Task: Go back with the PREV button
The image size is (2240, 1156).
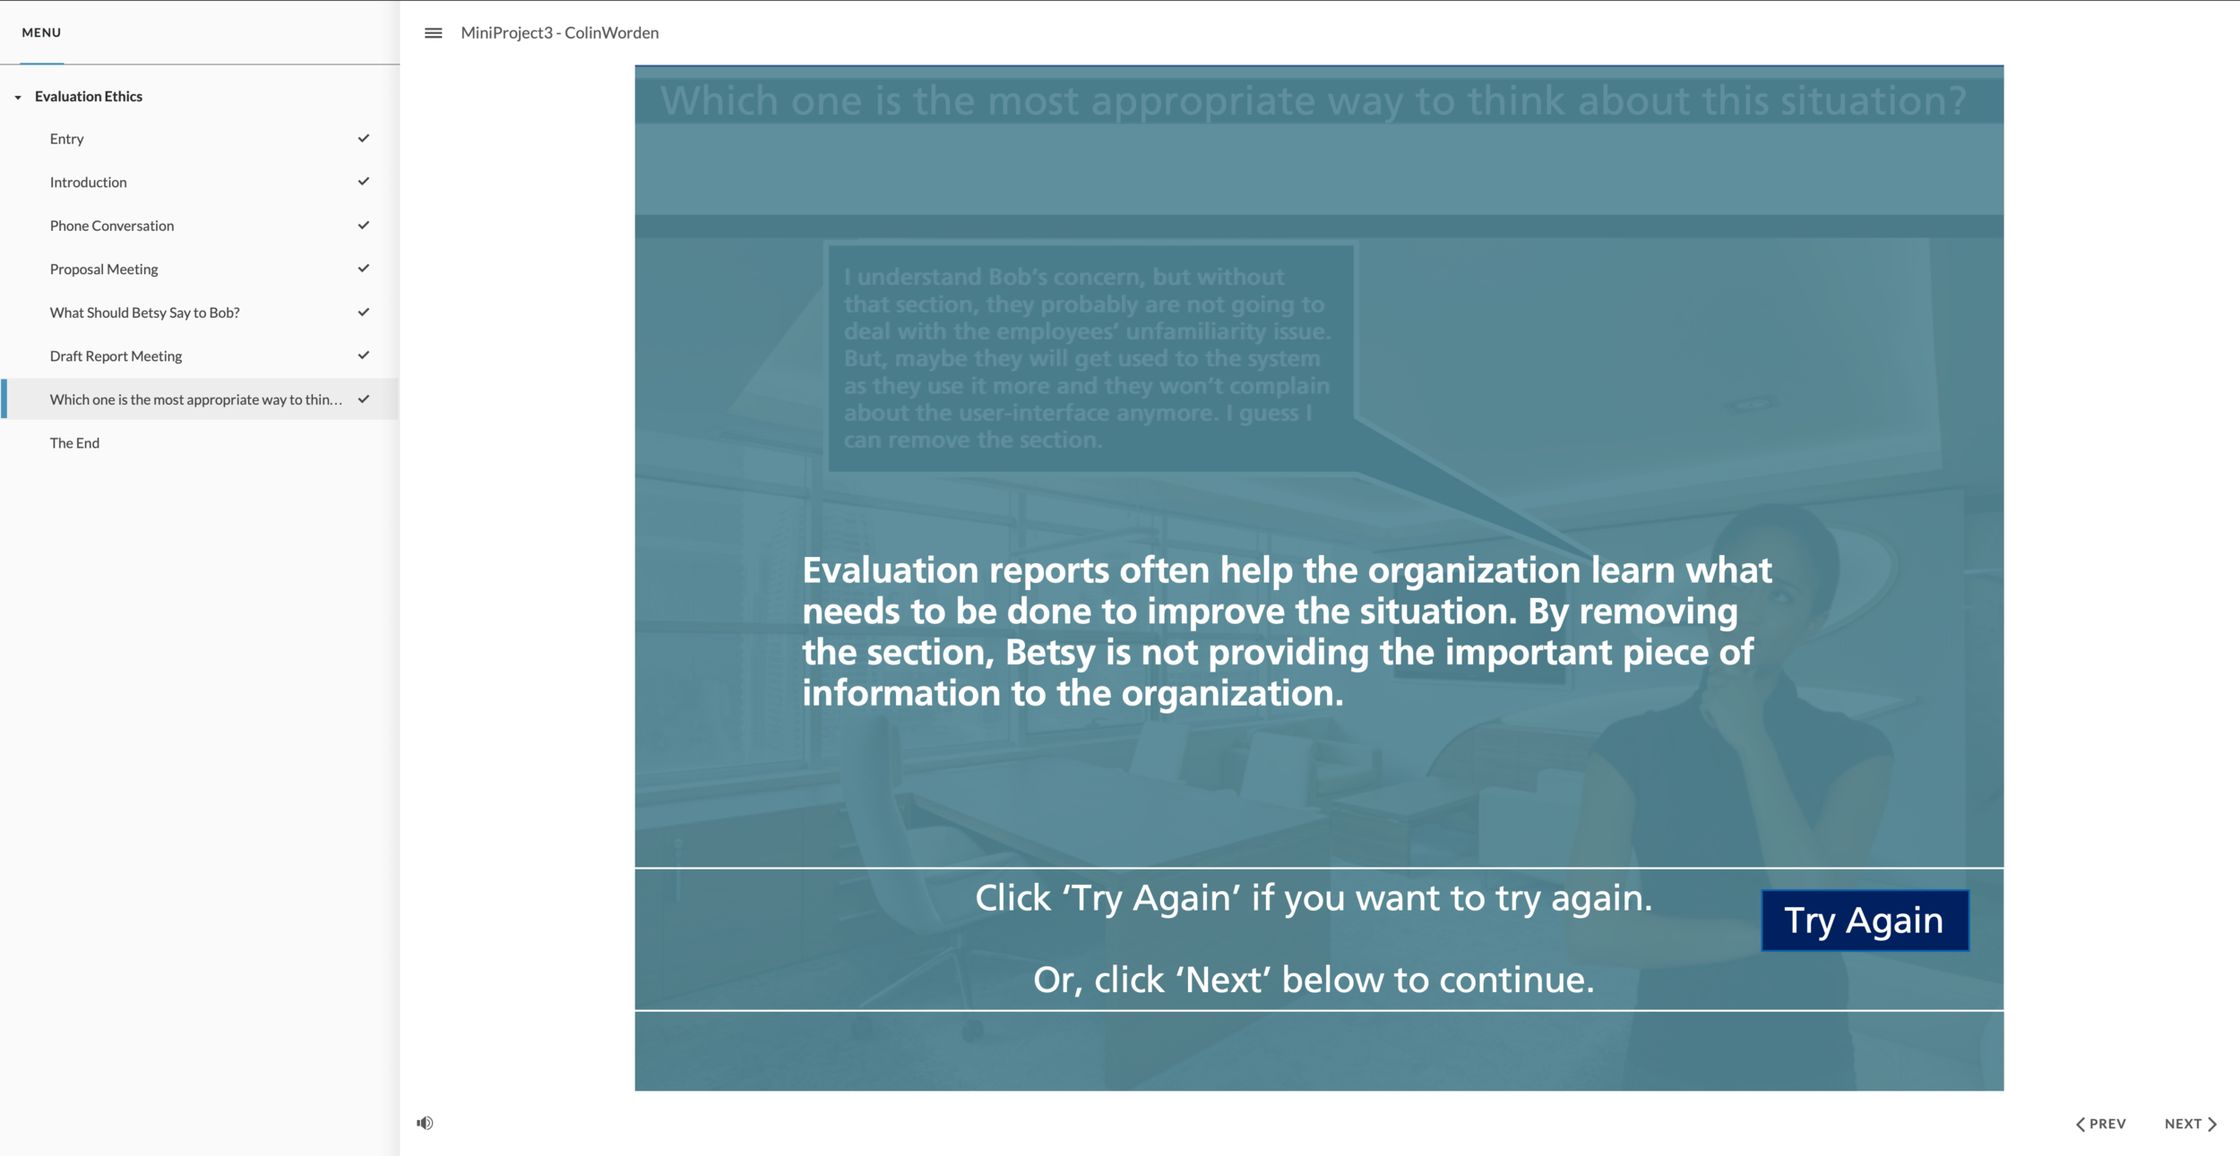Action: pos(2100,1124)
